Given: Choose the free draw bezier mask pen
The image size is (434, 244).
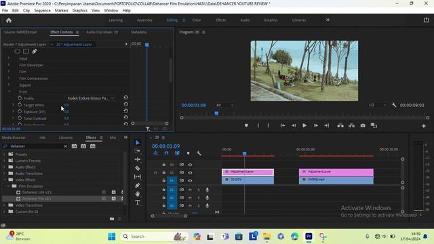Looking at the screenshot, I should click(35, 52).
